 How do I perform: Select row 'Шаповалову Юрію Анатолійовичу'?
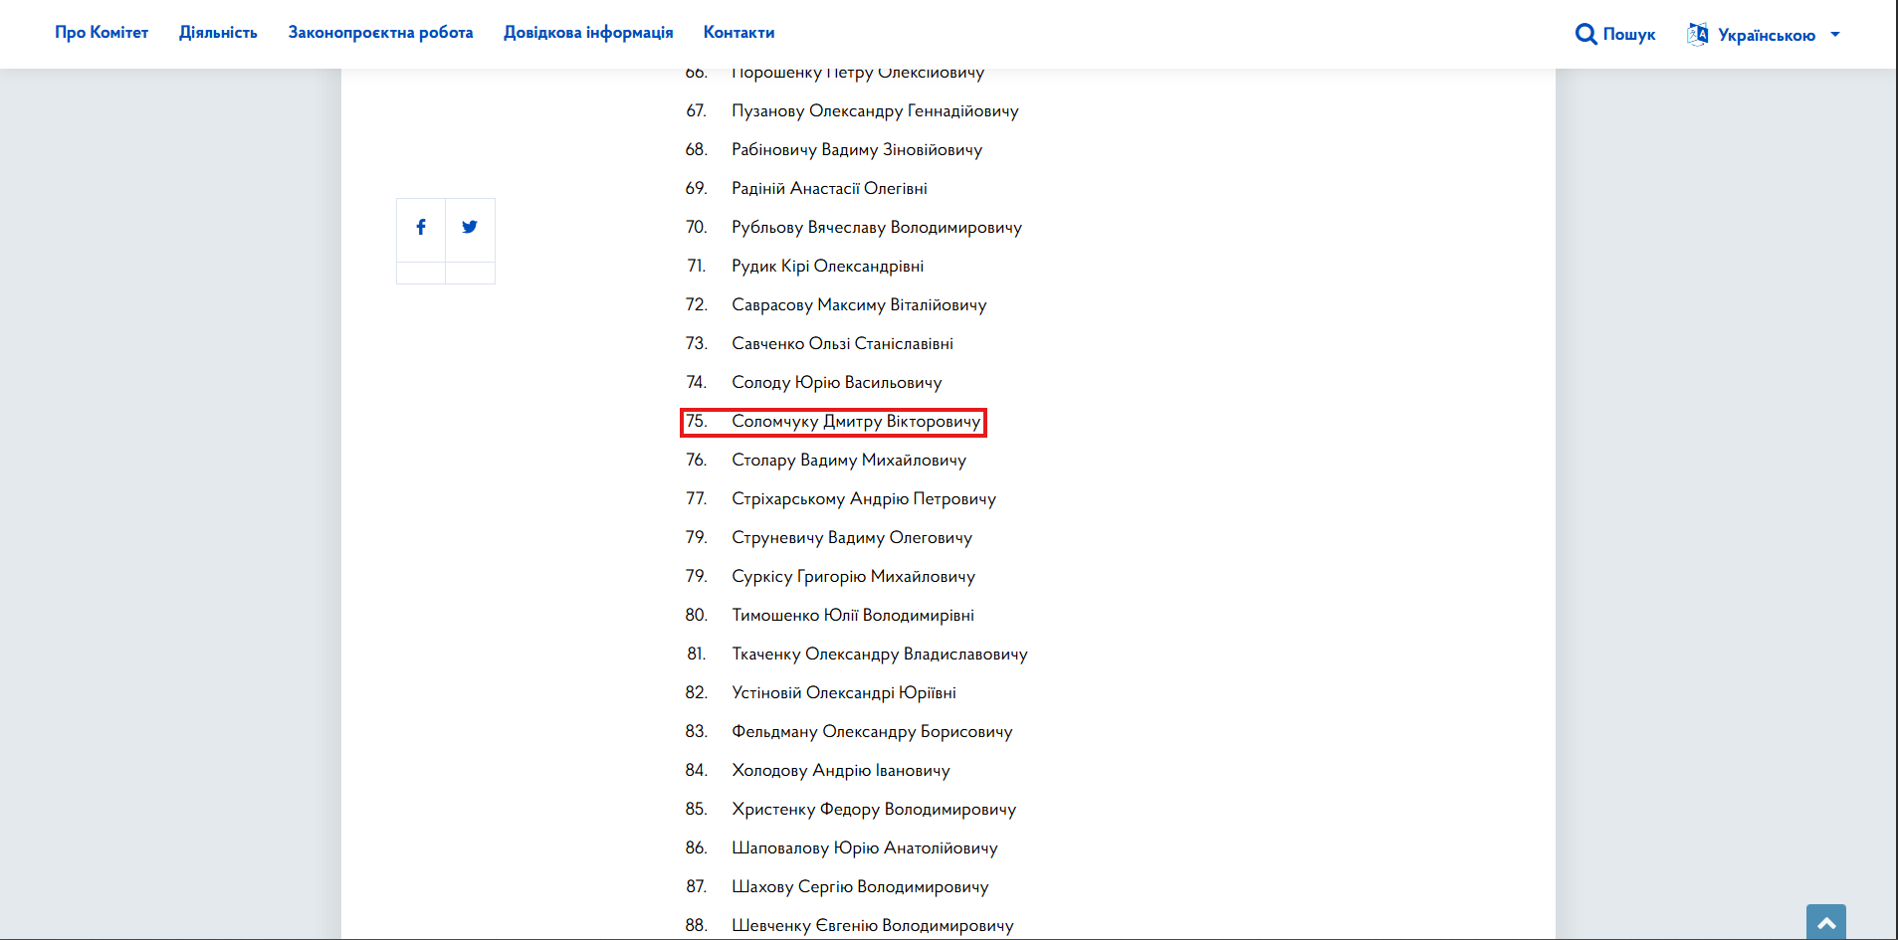coord(865,848)
